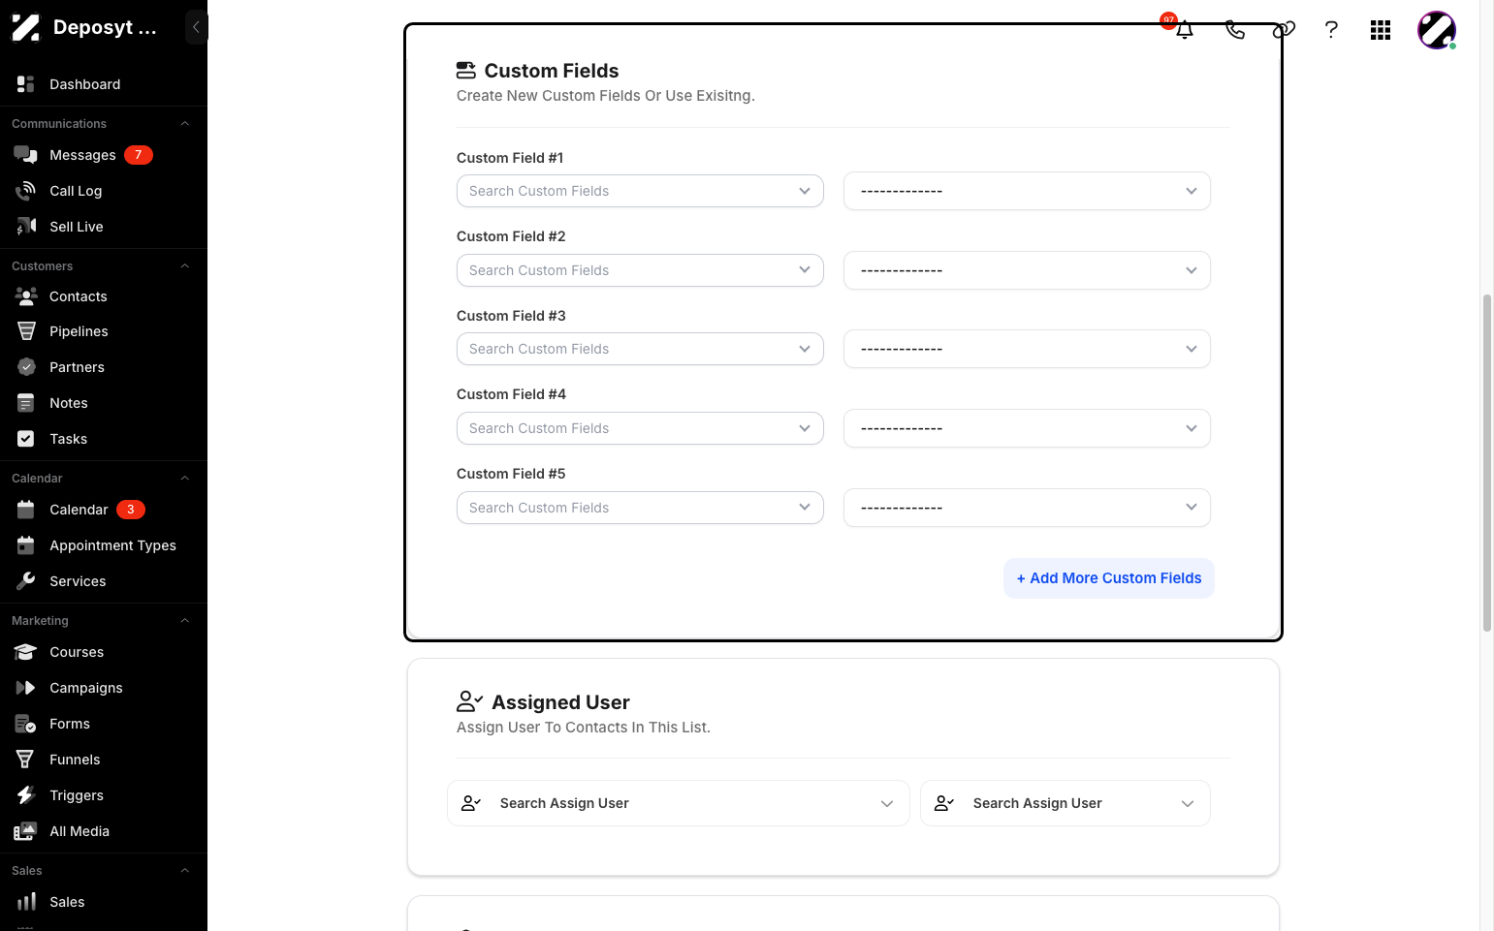Collapse the Communications section
1494x931 pixels.
pos(185,124)
